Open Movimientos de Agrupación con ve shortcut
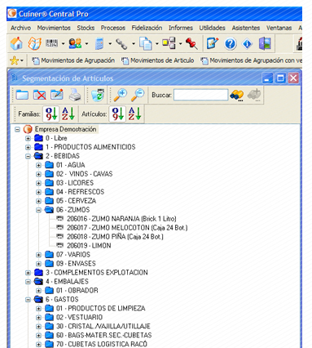The width and height of the screenshot is (312, 348). point(251,60)
